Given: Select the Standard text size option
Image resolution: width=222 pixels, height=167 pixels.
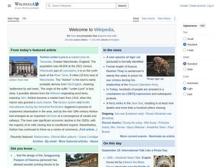Looking at the screenshot, I should (x=185, y=45).
